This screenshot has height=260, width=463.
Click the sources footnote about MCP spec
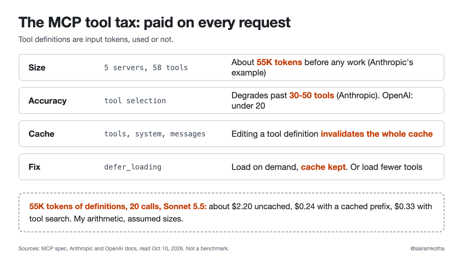point(124,248)
